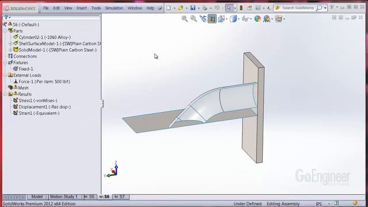Click in the Search SolidWorks field
Viewport: 368px width, 207px height.
(298, 8)
